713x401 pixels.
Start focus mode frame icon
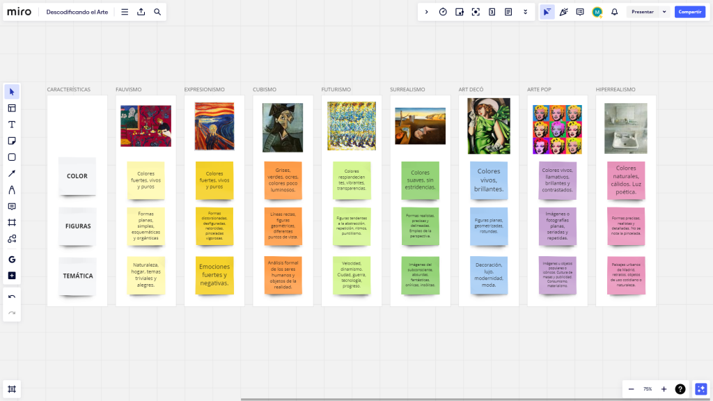pyautogui.click(x=476, y=12)
